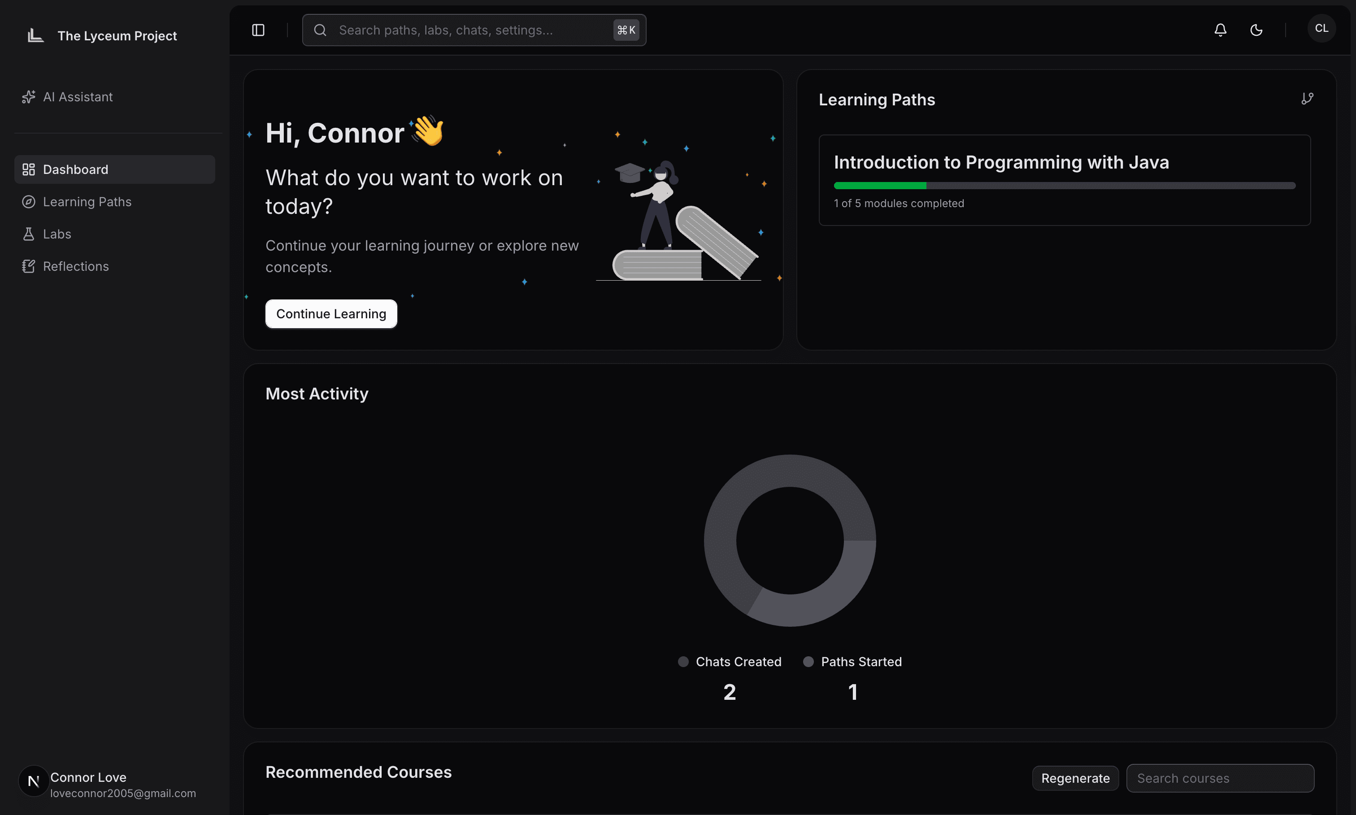
Task: Open the notifications bell
Action: [1220, 30]
